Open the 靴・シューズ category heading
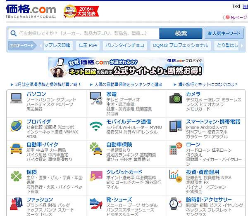Viewport: 248px width, 216px height. pyautogui.click(x=119, y=200)
